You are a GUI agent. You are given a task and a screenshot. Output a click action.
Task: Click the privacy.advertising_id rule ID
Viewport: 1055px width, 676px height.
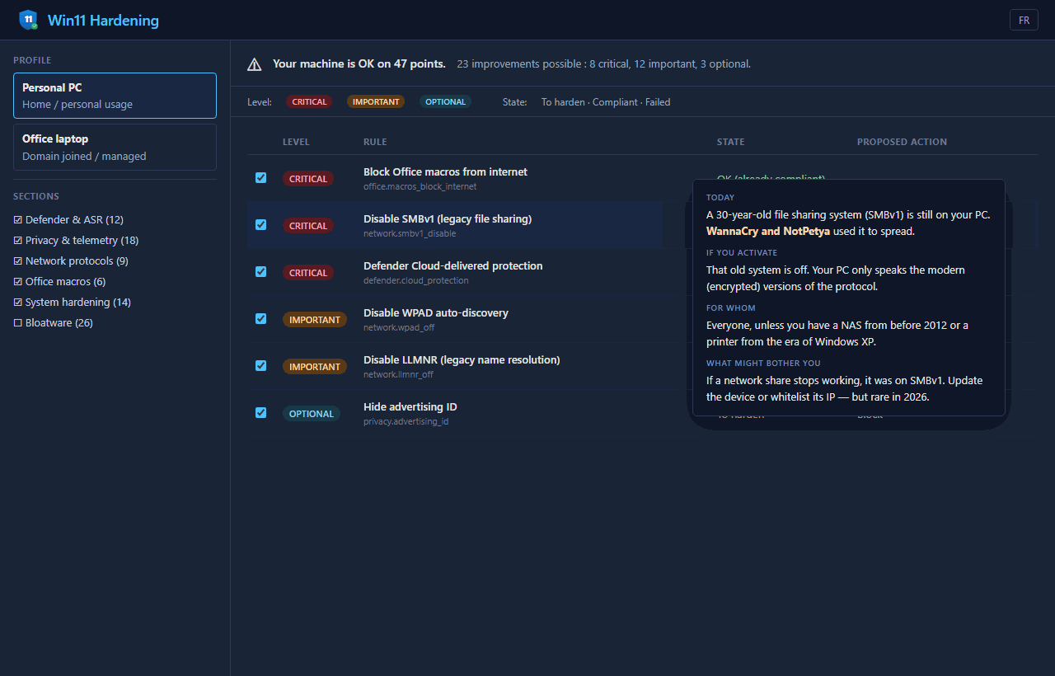pos(406,422)
